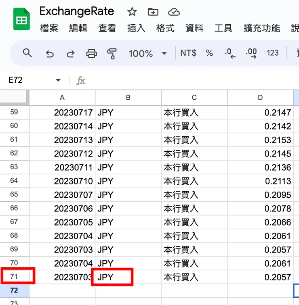Open the 編輯 menu
This screenshot has height=305, width=299.
click(x=78, y=28)
